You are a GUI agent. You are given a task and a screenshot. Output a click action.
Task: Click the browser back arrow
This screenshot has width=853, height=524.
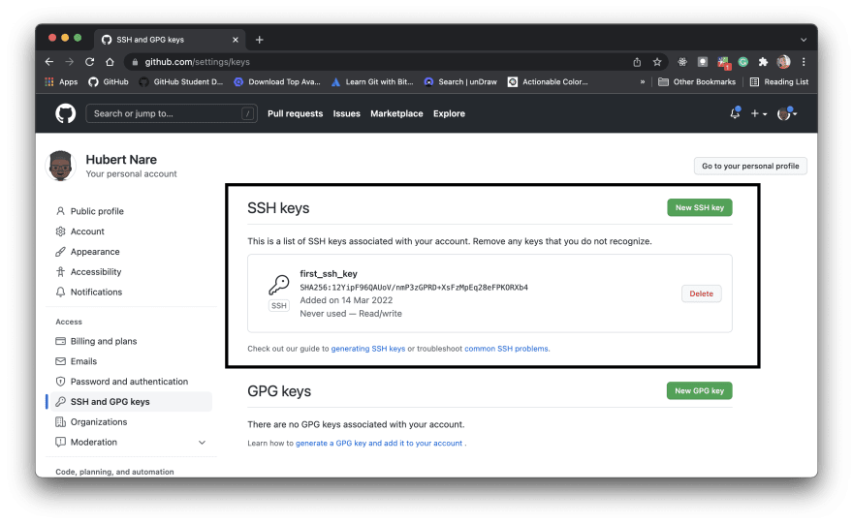(49, 62)
